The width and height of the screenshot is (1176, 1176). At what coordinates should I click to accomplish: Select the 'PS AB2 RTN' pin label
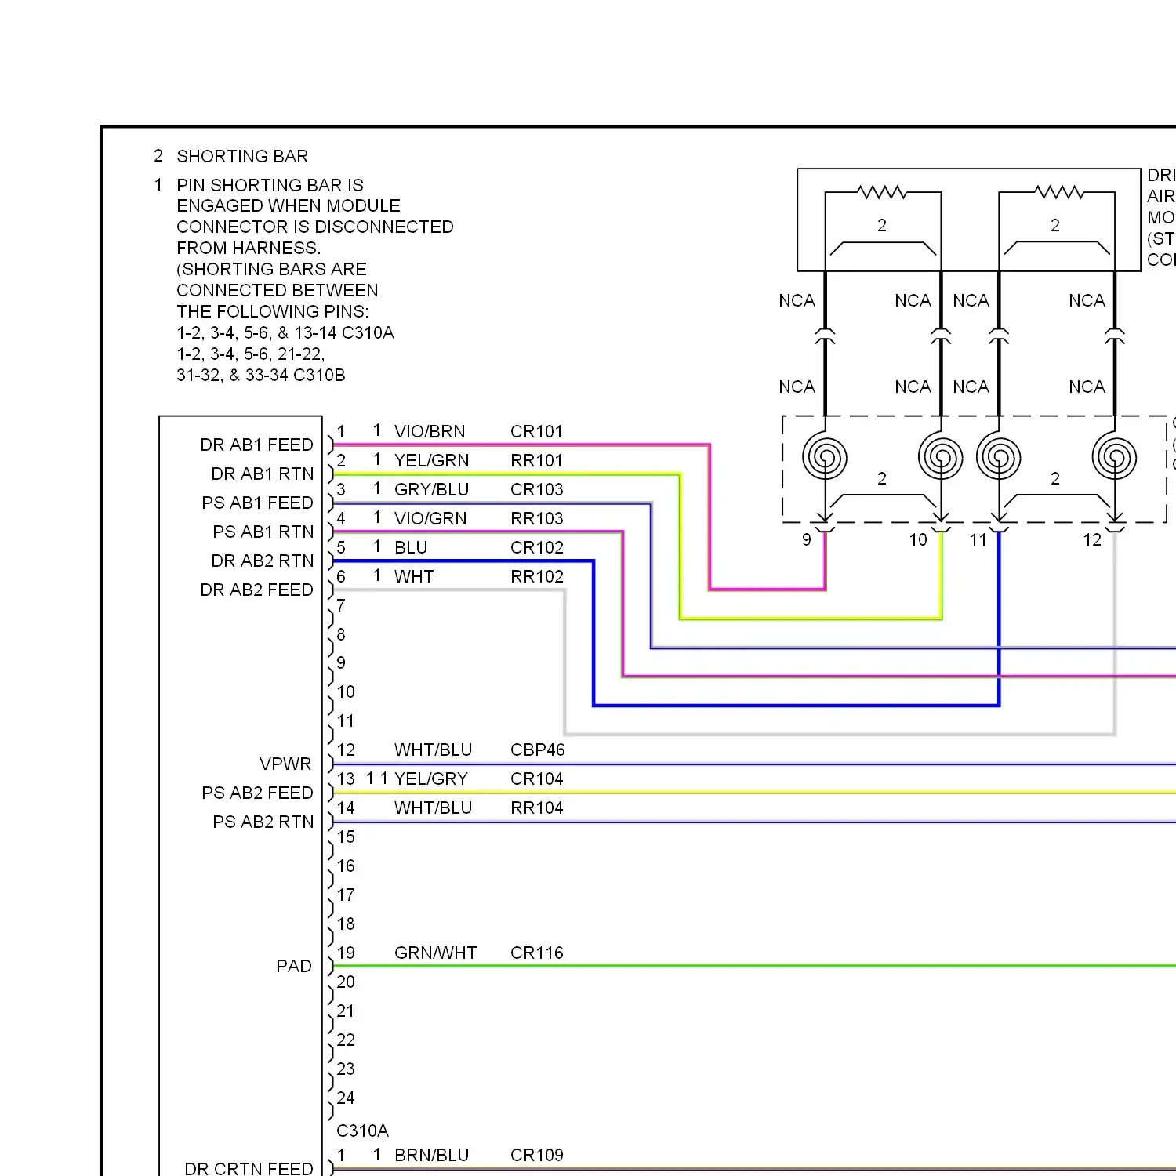click(x=263, y=822)
